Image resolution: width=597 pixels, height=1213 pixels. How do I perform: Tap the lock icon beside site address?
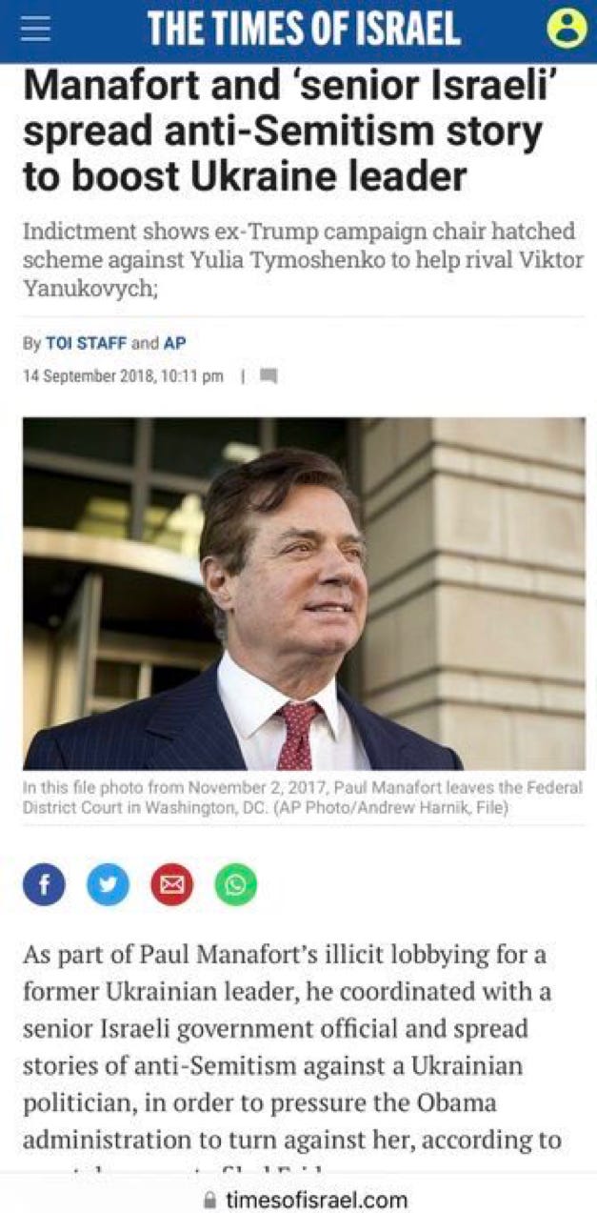[x=209, y=1200]
